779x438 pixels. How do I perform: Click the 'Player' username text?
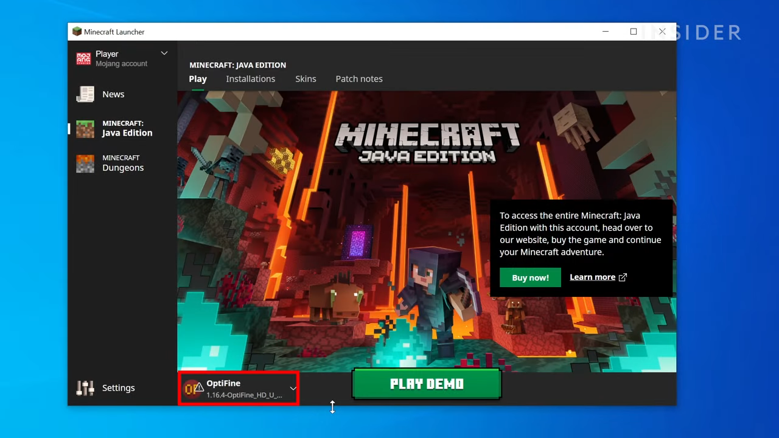click(107, 54)
